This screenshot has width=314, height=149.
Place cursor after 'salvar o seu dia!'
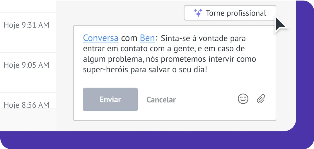click(207, 70)
